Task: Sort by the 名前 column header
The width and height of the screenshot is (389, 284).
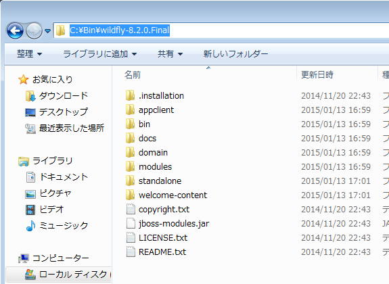Action: [133, 74]
